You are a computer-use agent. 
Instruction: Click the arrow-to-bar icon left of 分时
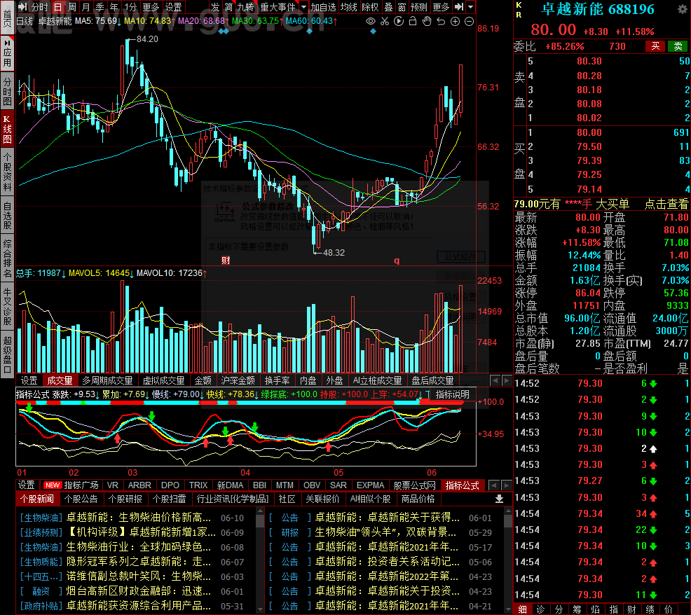tap(22, 6)
